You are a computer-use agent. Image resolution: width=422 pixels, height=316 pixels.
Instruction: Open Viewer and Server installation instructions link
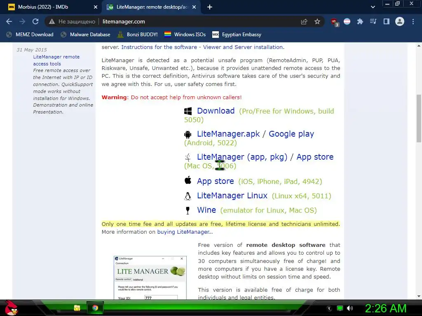coord(202,47)
